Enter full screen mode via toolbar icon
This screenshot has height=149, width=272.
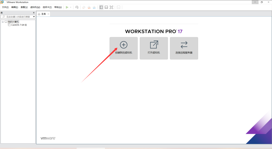[x=111, y=7]
